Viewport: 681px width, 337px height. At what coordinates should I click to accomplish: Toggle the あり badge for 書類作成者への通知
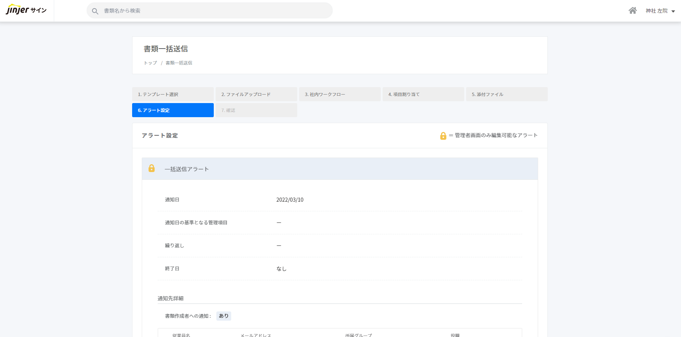[223, 316]
